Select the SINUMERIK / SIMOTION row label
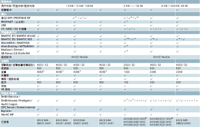 [15, 43]
